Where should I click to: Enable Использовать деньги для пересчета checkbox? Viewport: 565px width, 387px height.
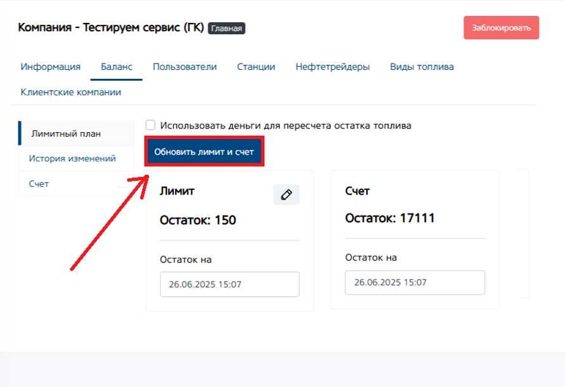click(x=150, y=125)
